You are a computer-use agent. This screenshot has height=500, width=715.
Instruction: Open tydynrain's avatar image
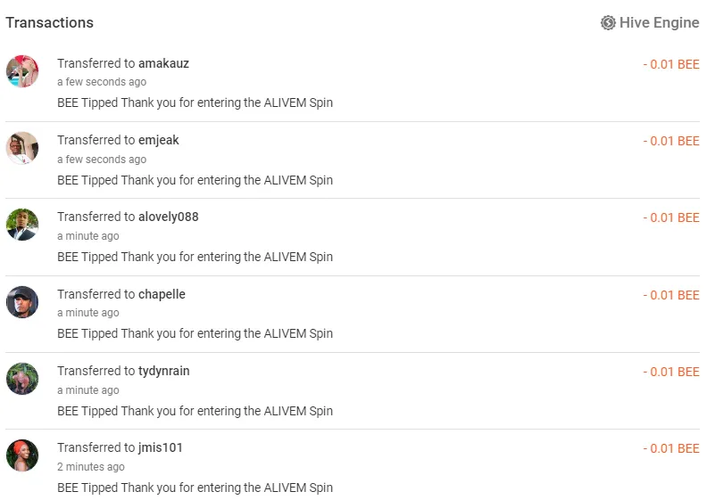22,379
